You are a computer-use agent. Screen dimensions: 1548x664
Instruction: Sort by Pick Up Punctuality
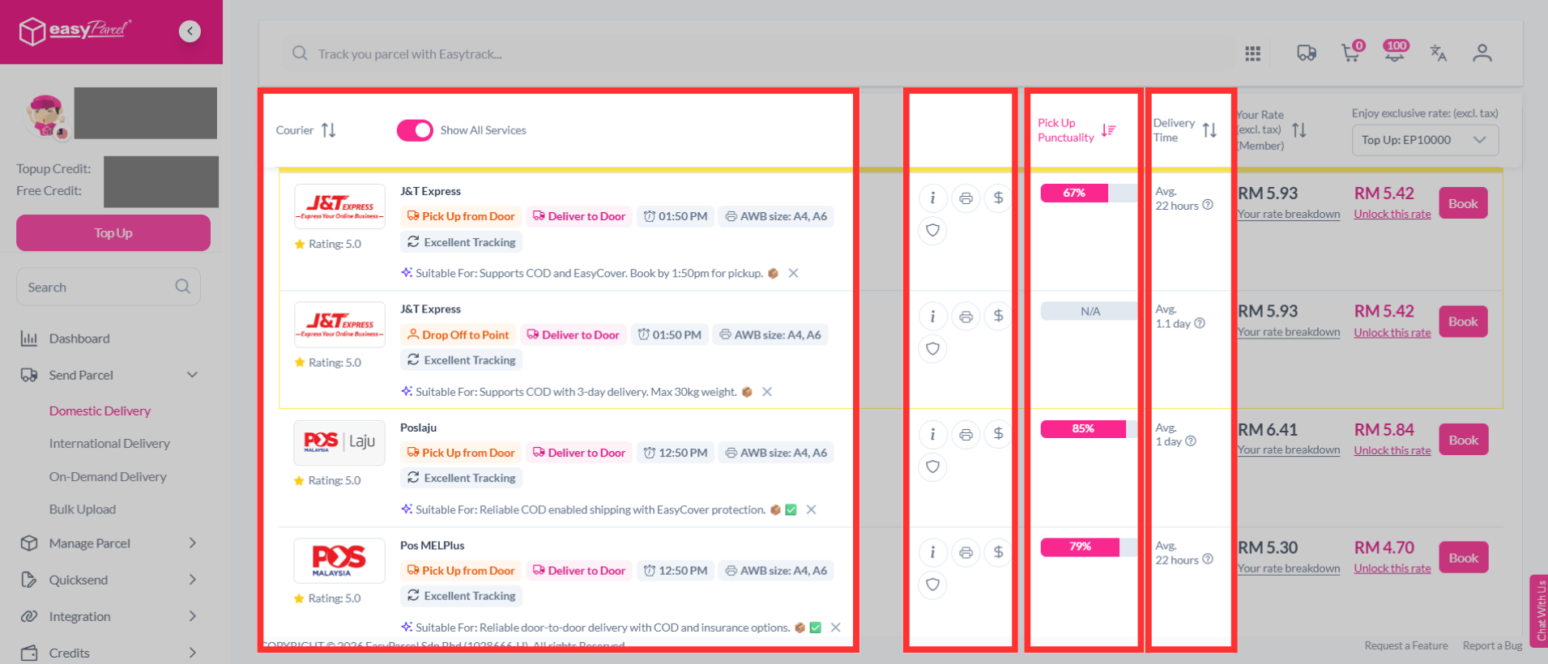(x=1108, y=130)
